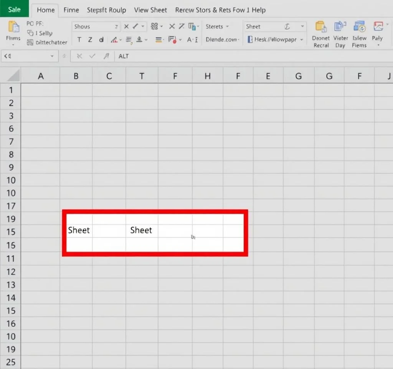This screenshot has height=369, width=393.
Task: Click the cancel X icon in formula bar
Action: click(x=79, y=56)
